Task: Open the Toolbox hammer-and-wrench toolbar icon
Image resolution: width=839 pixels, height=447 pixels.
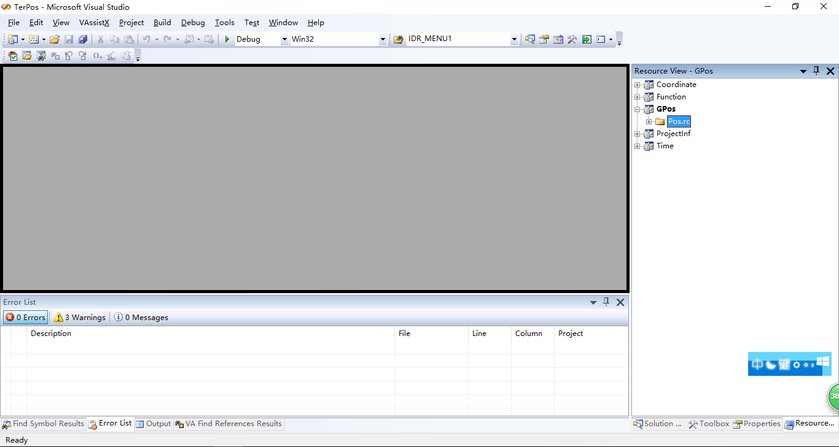Action: click(572, 39)
